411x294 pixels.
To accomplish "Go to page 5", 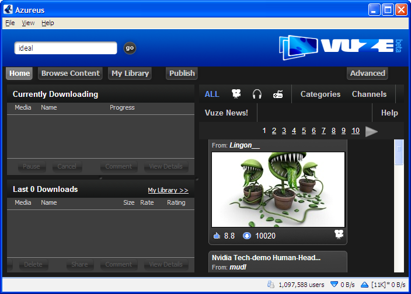I will (304, 131).
